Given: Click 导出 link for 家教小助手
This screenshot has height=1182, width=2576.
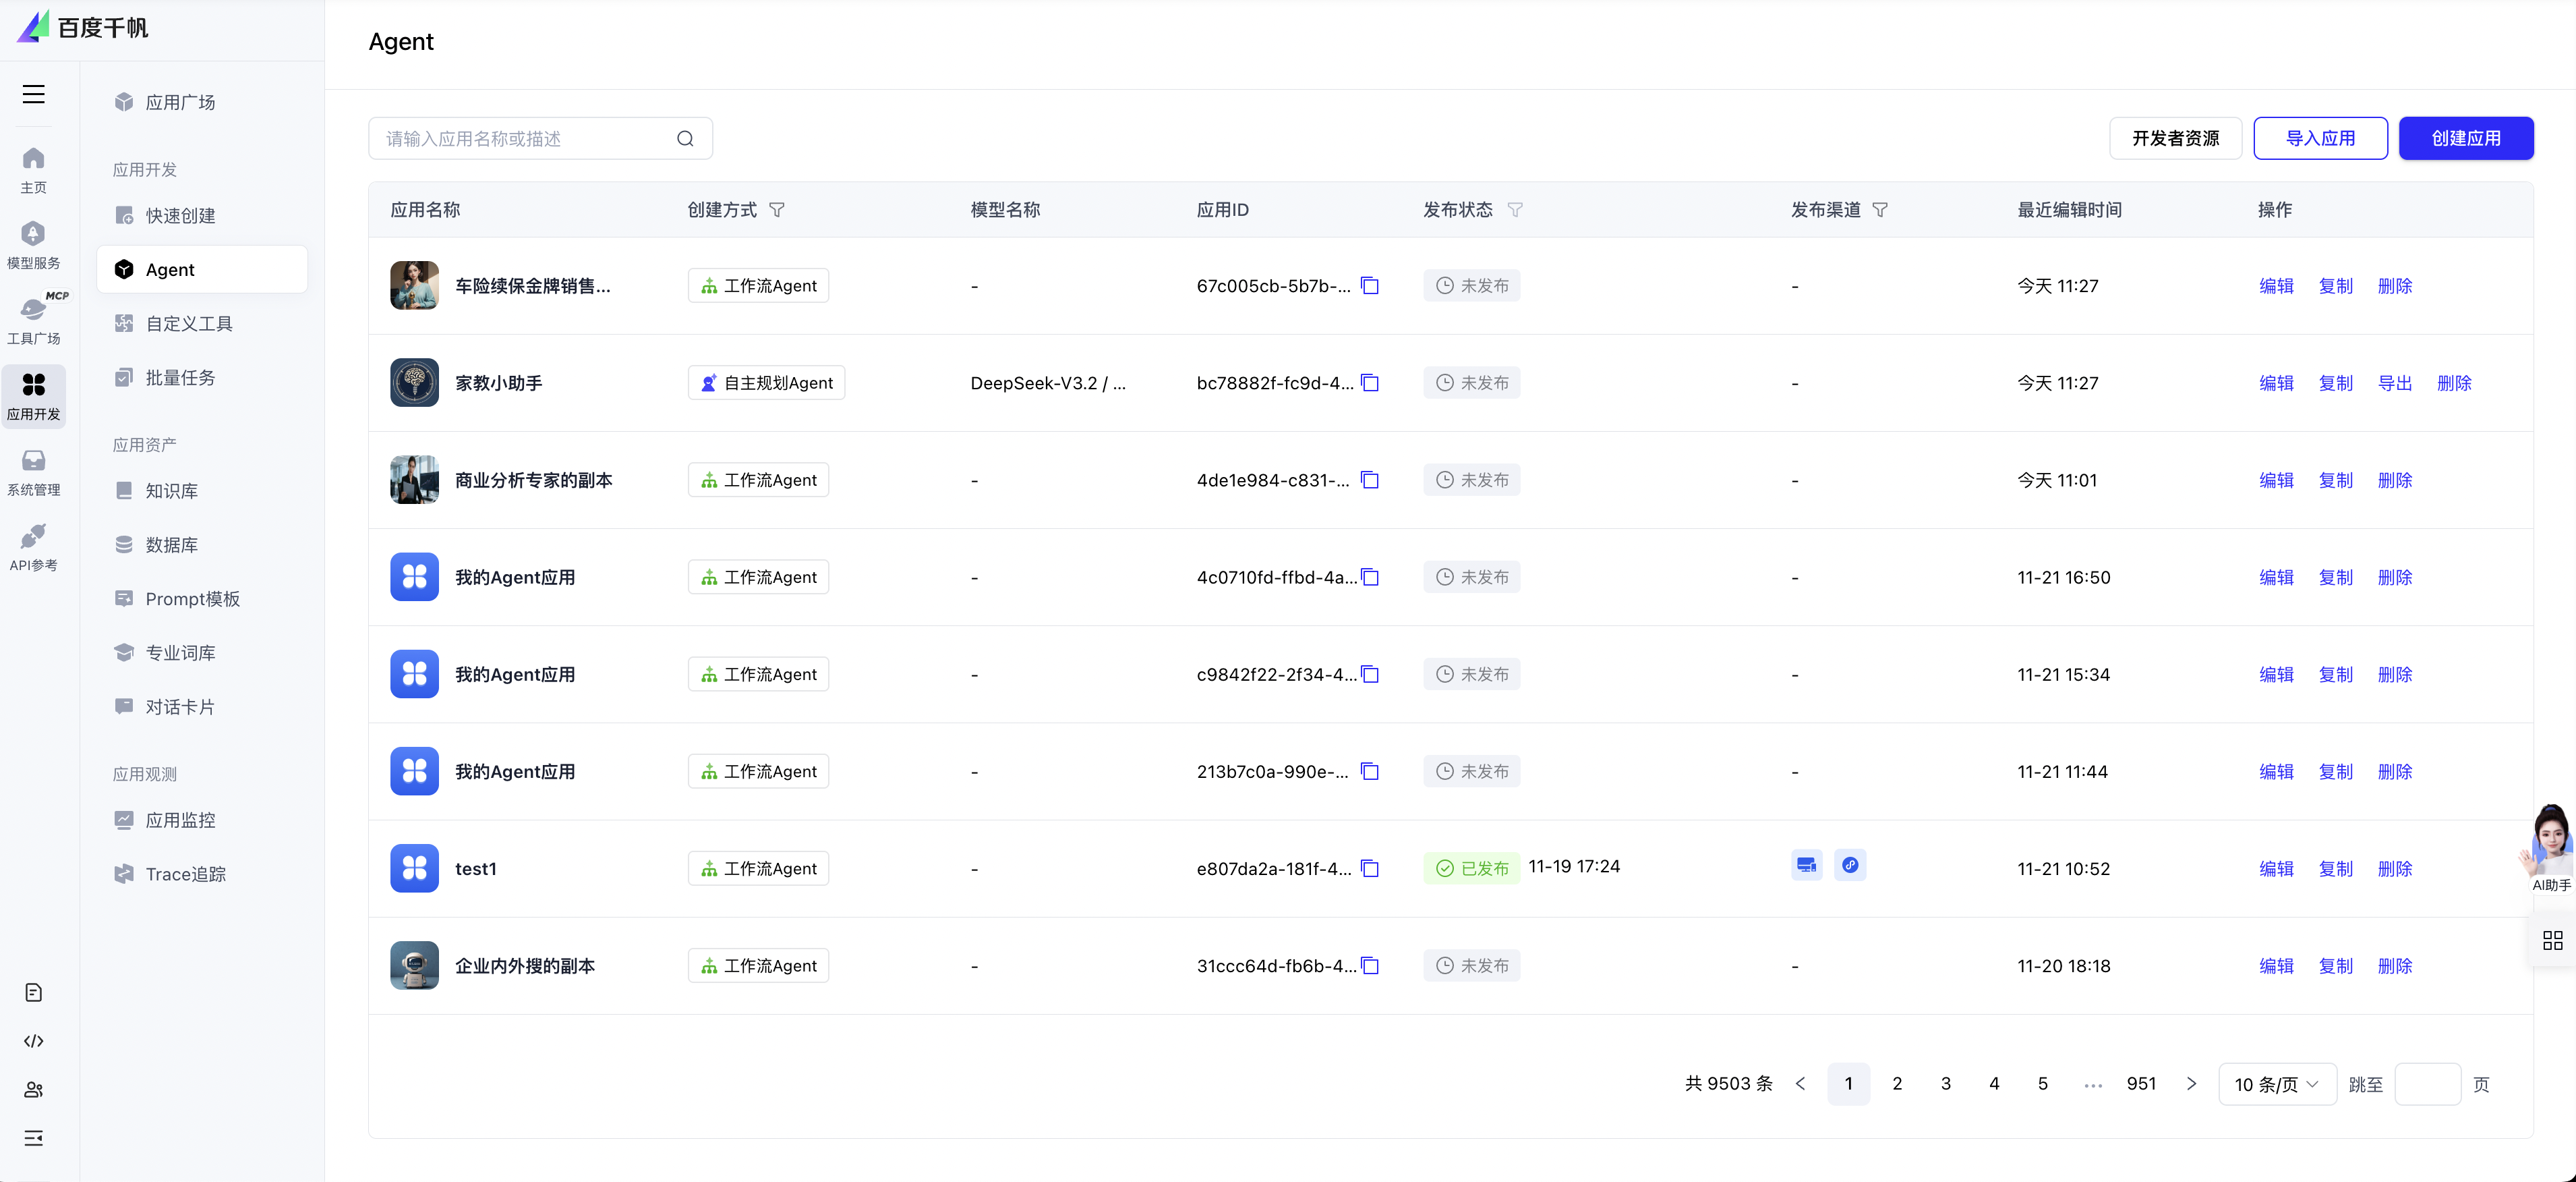Looking at the screenshot, I should point(2394,383).
